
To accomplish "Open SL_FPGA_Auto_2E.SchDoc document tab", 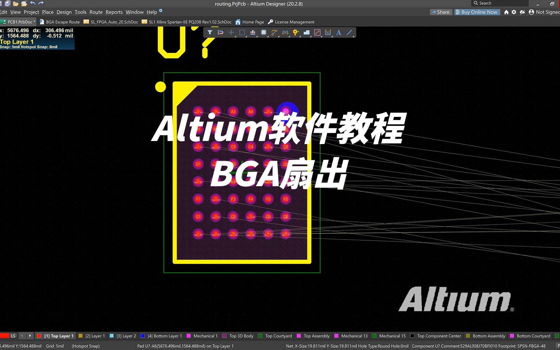I will [111, 22].
